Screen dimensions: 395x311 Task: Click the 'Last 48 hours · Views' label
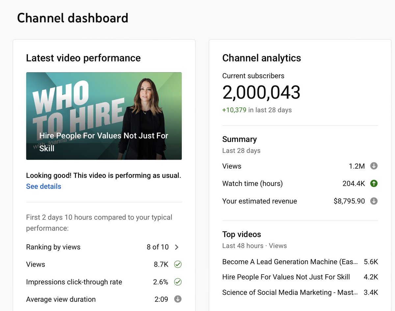point(254,246)
